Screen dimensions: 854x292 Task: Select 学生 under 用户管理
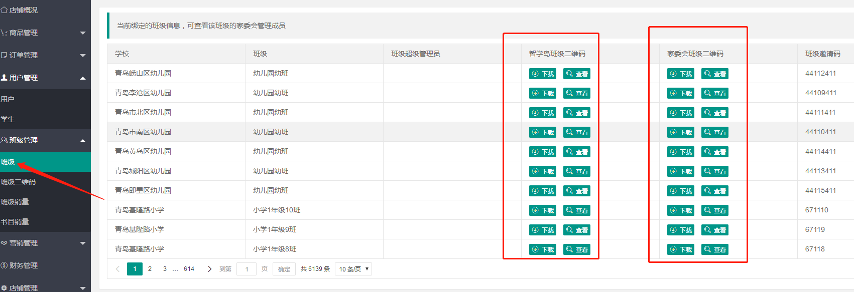[45, 119]
